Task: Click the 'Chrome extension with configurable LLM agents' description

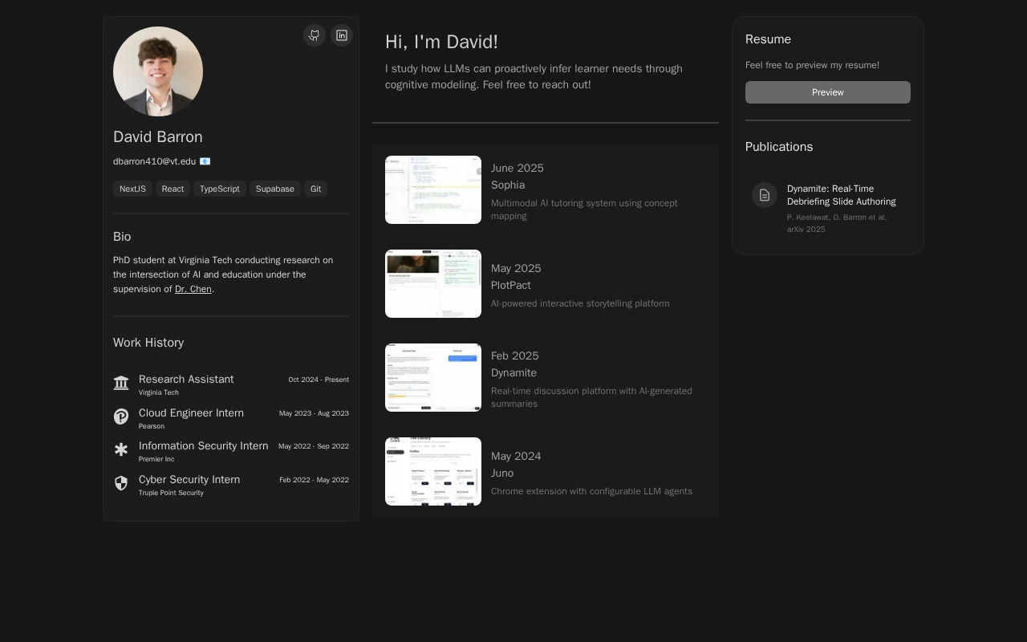Action: point(591,491)
